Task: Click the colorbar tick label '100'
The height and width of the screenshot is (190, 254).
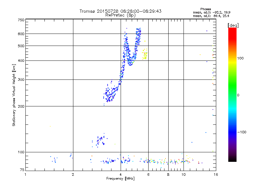Action: tap(240, 58)
